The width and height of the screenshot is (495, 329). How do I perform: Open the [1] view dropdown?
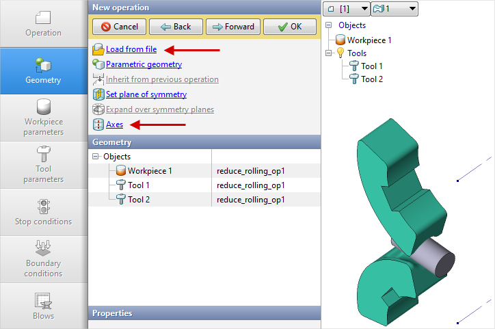[346, 9]
